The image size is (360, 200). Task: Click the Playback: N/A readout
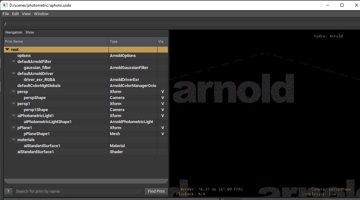click(x=191, y=194)
